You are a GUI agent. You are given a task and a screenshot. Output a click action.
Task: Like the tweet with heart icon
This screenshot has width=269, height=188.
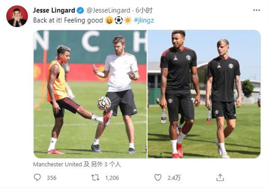point(158,177)
